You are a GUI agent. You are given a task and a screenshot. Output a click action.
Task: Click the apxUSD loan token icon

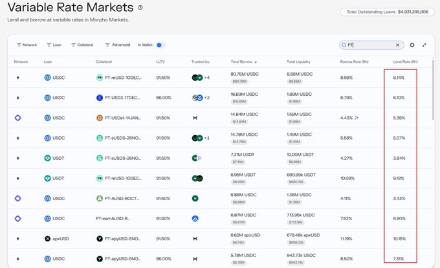click(x=47, y=239)
